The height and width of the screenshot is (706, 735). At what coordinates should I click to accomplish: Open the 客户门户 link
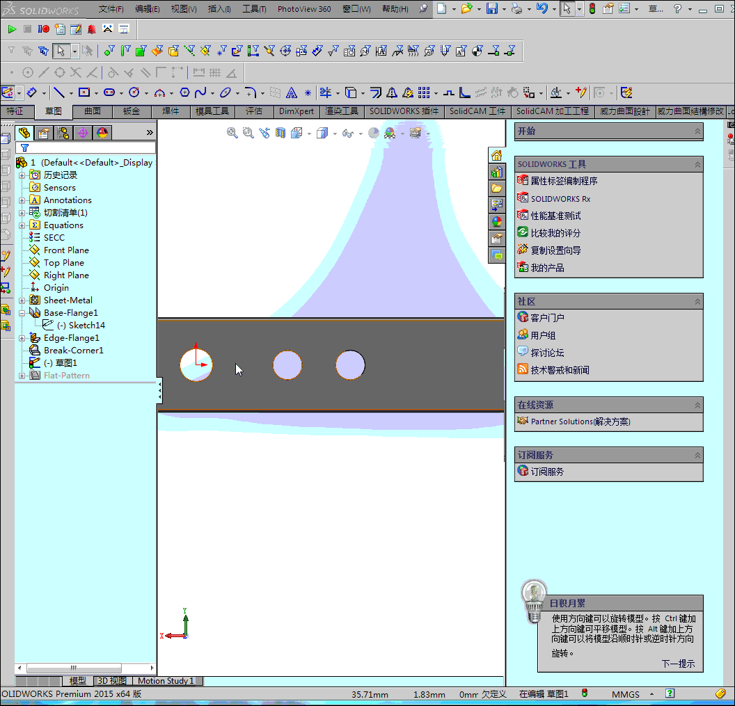[x=547, y=318]
